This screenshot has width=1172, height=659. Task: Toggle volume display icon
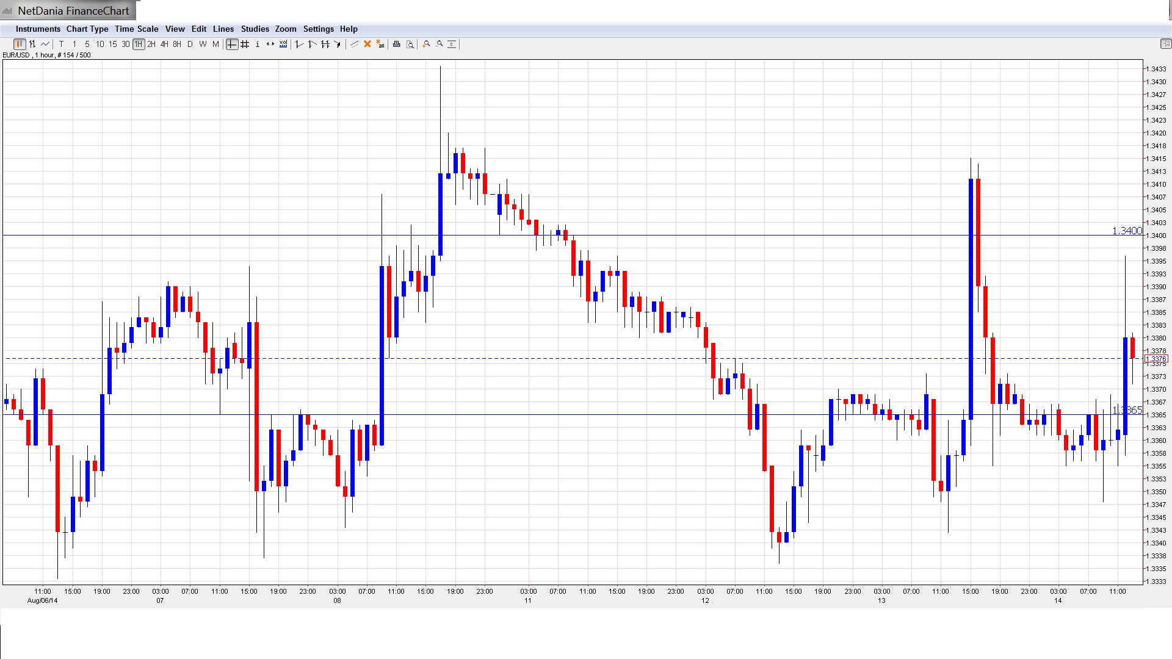283,44
